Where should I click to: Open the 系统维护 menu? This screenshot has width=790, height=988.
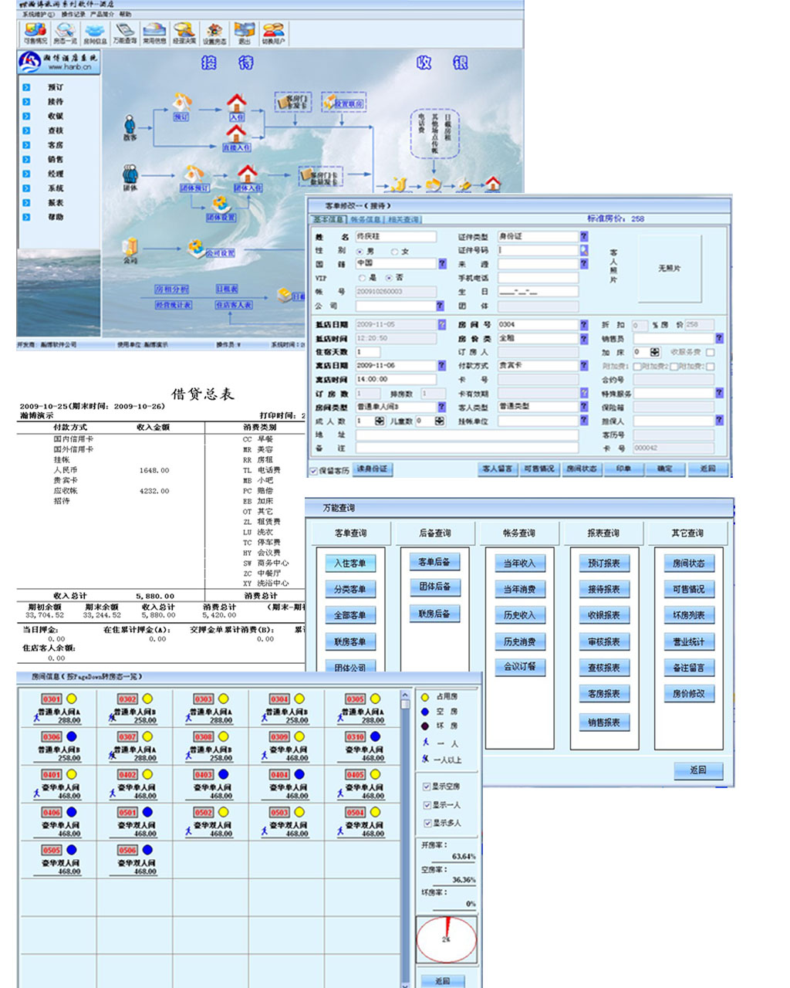39,14
